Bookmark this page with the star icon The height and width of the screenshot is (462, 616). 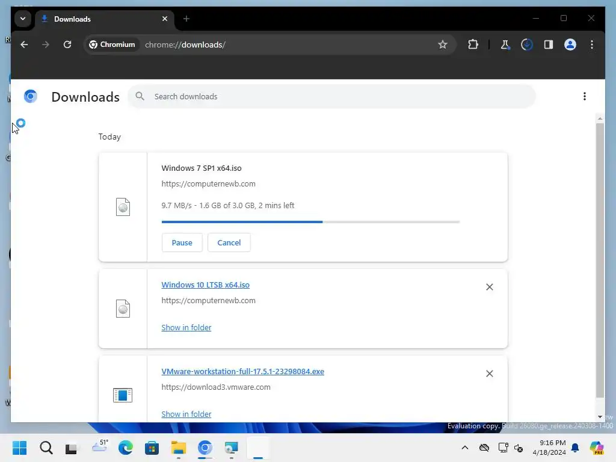(x=443, y=45)
